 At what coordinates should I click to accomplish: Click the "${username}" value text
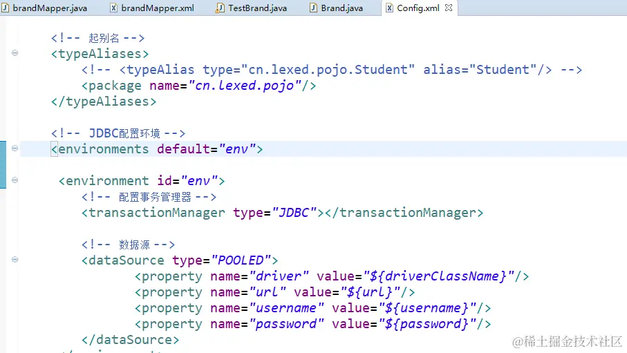pos(427,308)
